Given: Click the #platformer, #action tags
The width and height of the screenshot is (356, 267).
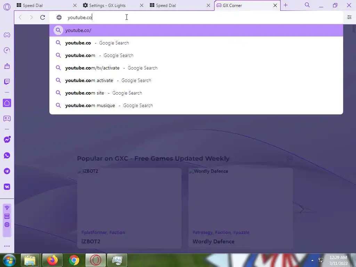Looking at the screenshot, I should [x=103, y=232].
